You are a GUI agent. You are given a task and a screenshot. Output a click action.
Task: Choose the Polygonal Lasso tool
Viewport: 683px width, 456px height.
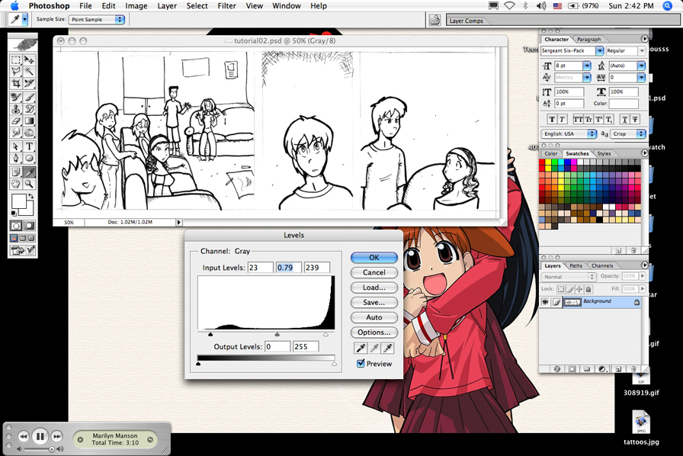coord(16,71)
